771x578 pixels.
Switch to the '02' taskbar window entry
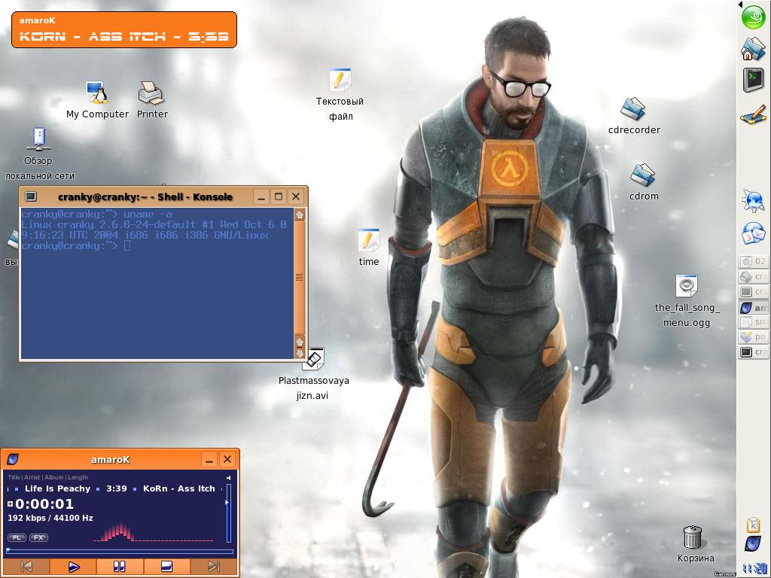[753, 261]
